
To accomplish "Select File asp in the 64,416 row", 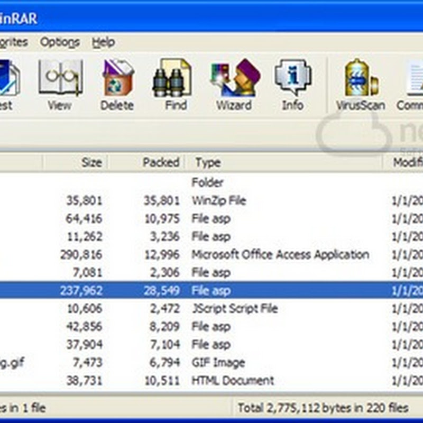I will pos(211,219).
